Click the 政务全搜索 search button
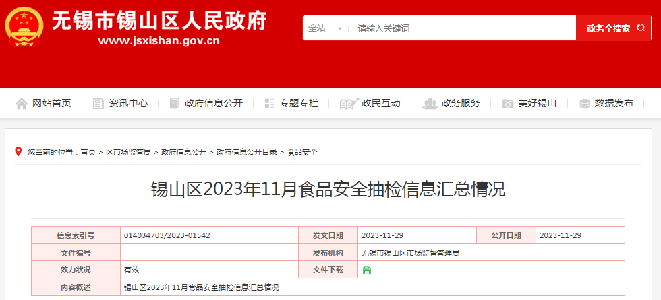The image size is (661, 300). 612,28
